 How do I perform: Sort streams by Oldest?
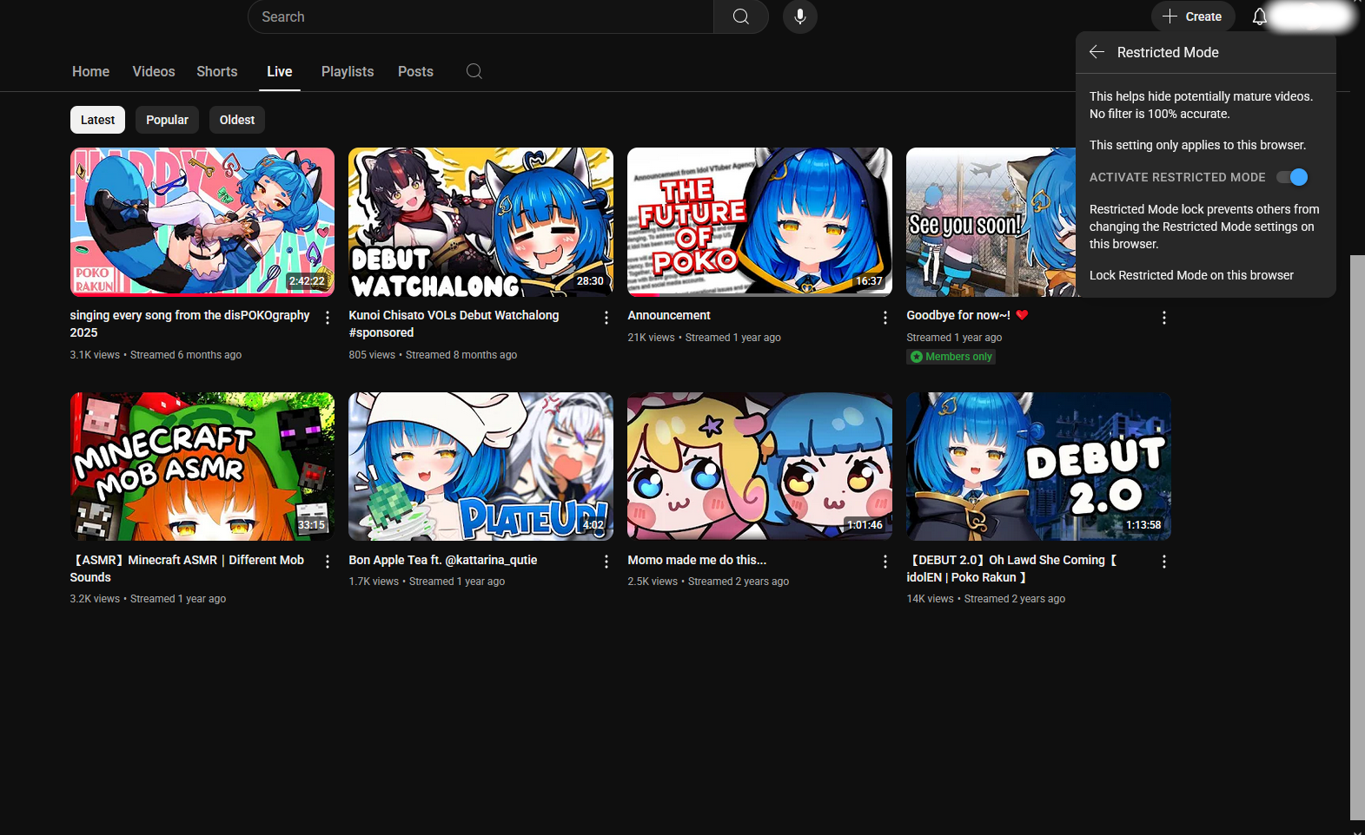[236, 120]
